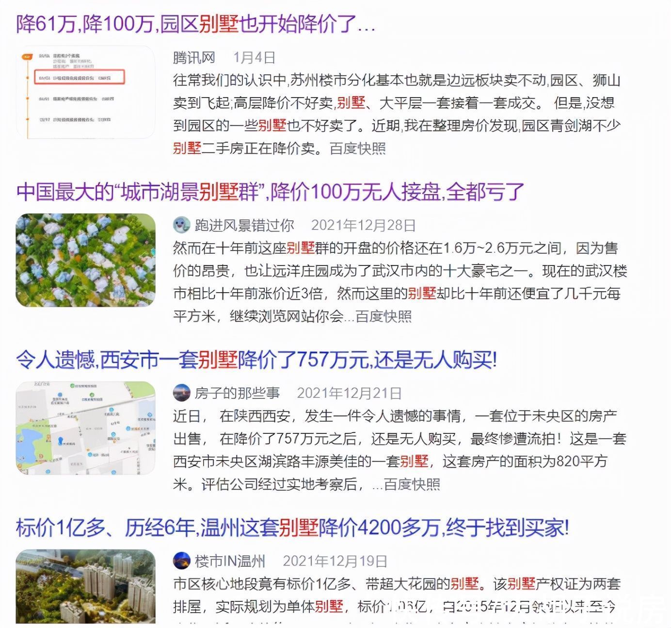Click date text '1月4日'
Screen dimensions: 671x628
255,58
